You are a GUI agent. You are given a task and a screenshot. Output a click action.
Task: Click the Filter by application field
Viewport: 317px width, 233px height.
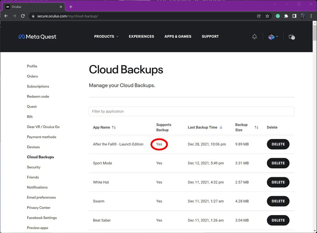point(192,111)
